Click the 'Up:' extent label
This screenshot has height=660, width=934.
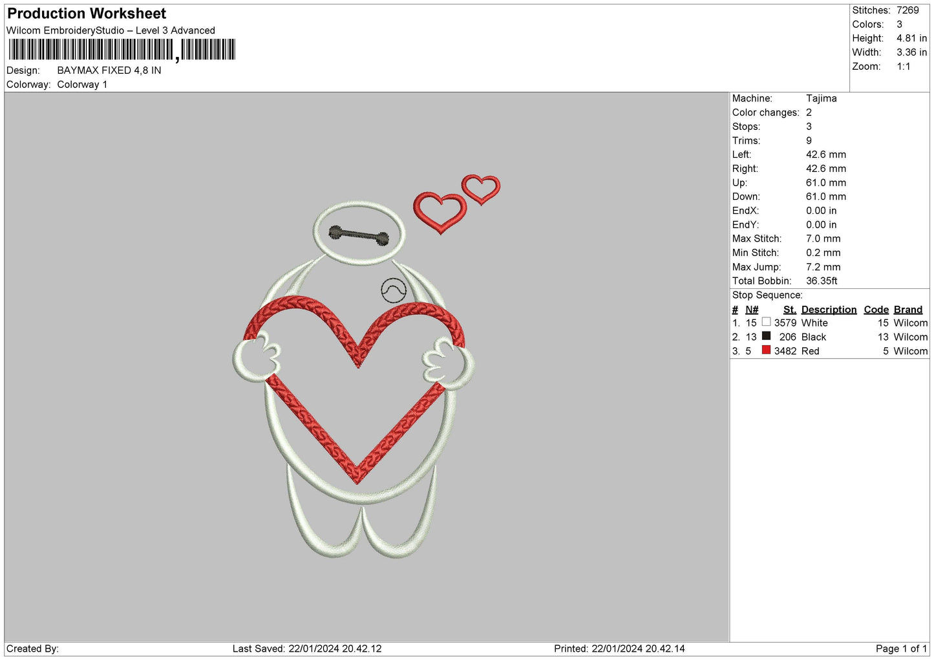[x=739, y=183]
